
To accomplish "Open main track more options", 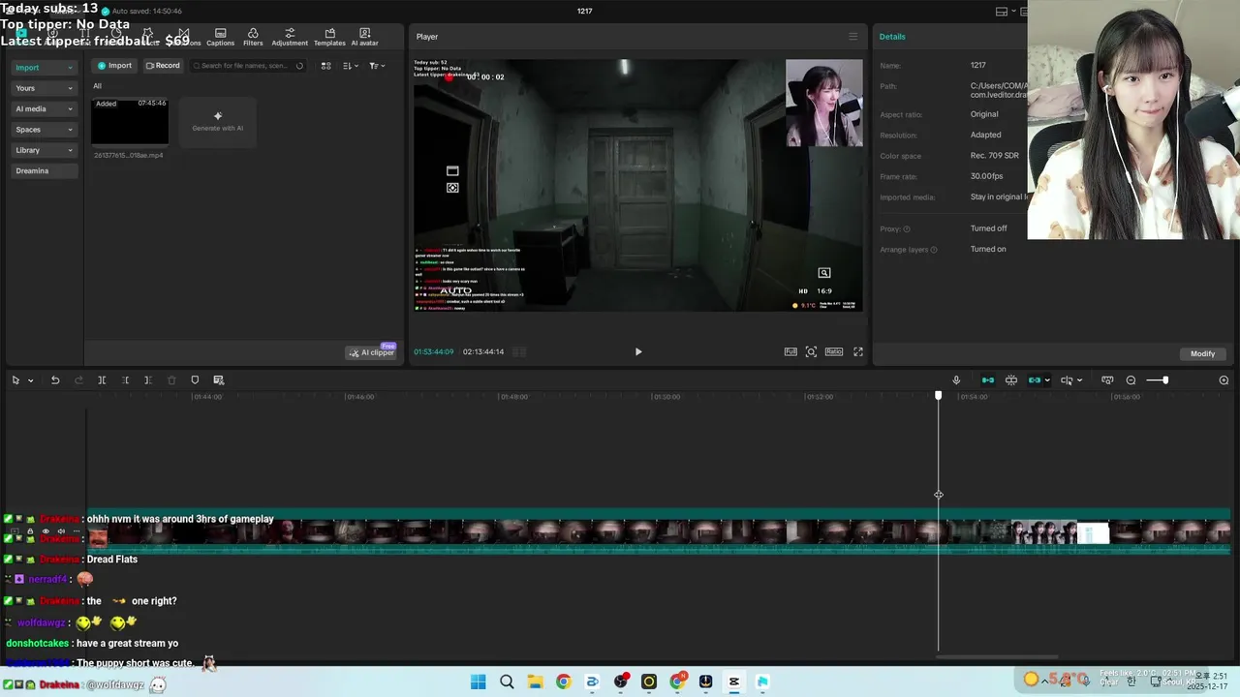I will [77, 531].
